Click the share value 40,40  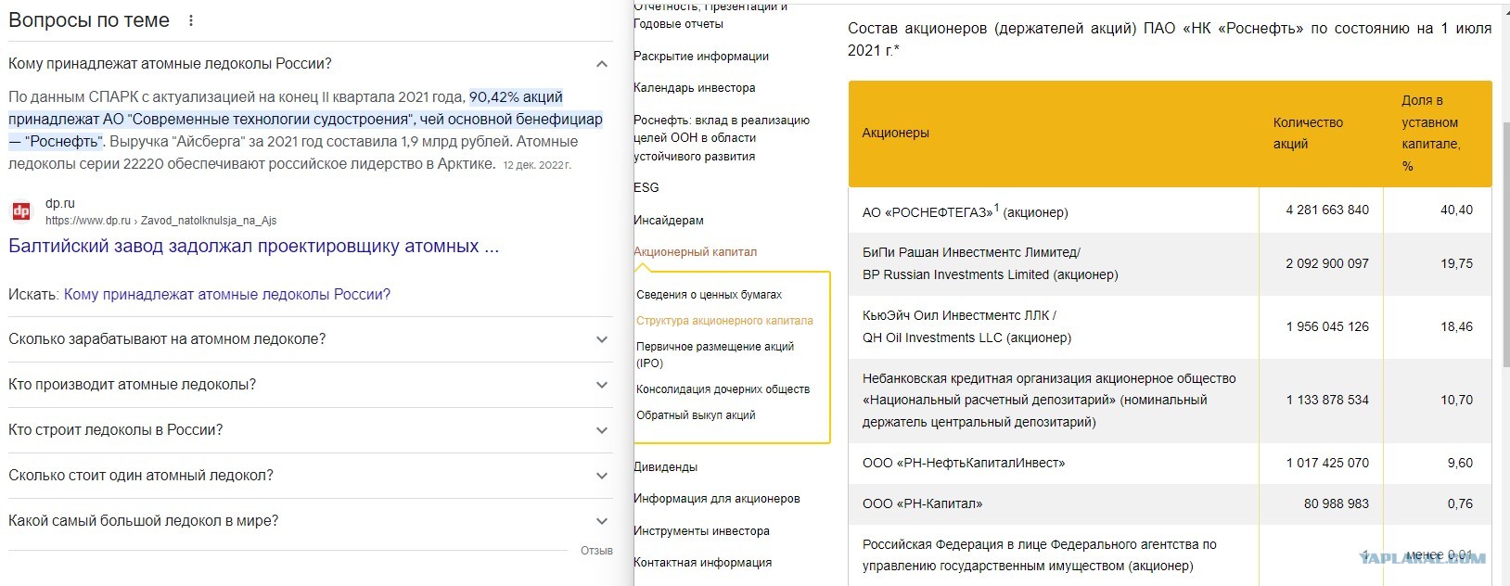point(1456,210)
